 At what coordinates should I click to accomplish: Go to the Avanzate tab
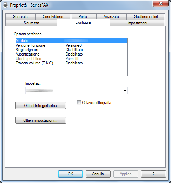pos(111,16)
